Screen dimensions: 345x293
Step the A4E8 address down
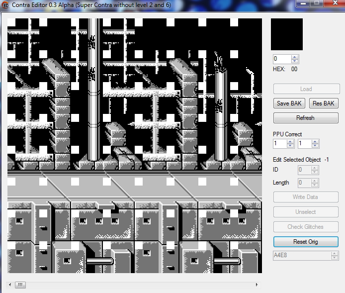[335, 257]
